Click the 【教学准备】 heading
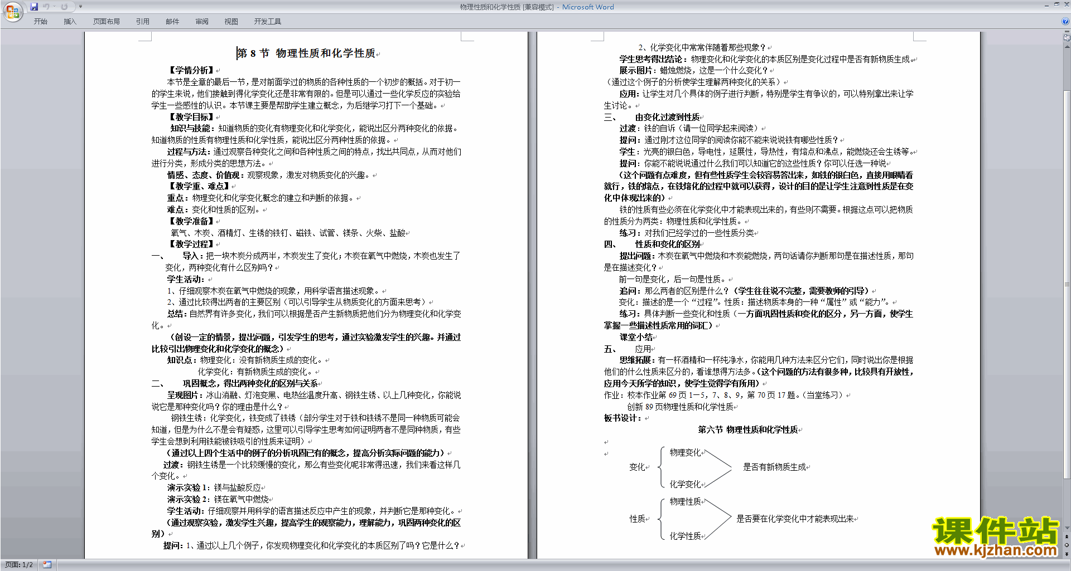The width and height of the screenshot is (1071, 571). 191,221
